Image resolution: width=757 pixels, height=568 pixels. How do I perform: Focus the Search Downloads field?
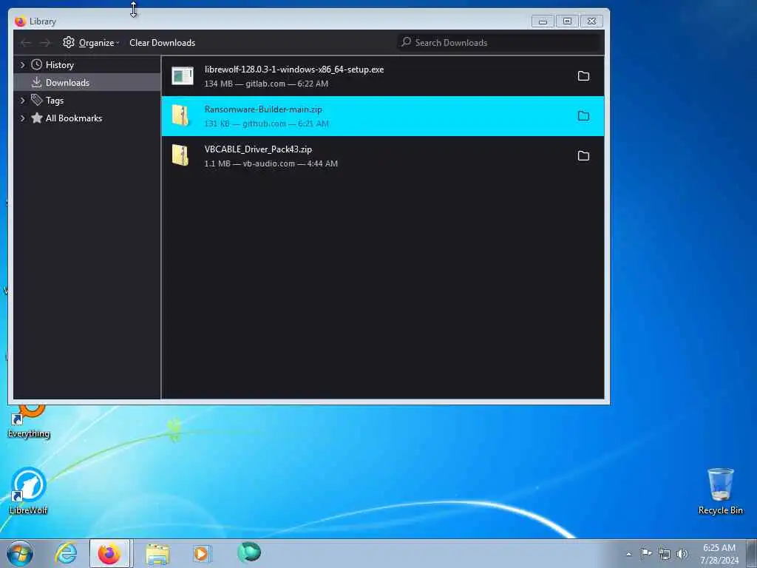500,42
